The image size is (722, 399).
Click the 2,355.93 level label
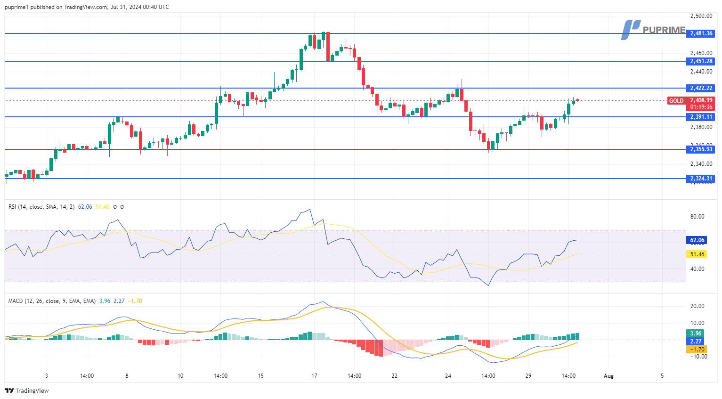point(701,149)
